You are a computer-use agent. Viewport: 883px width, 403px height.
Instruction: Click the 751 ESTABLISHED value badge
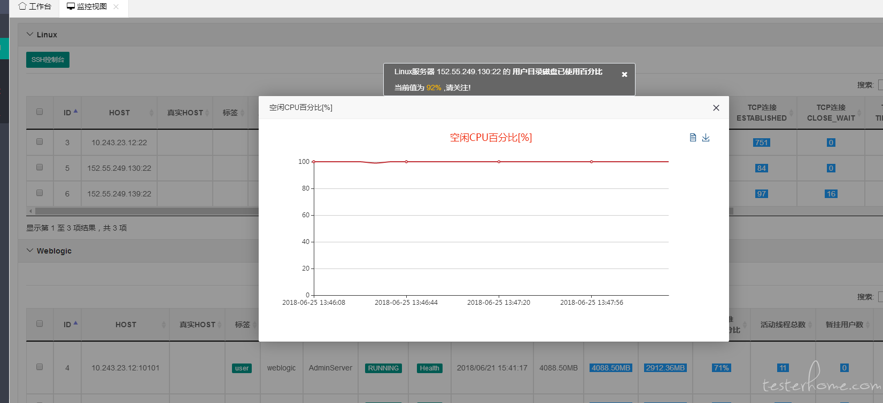click(x=762, y=143)
